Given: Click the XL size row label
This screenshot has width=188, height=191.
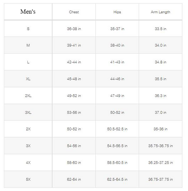Looking at the screenshot, I should [x=28, y=79].
